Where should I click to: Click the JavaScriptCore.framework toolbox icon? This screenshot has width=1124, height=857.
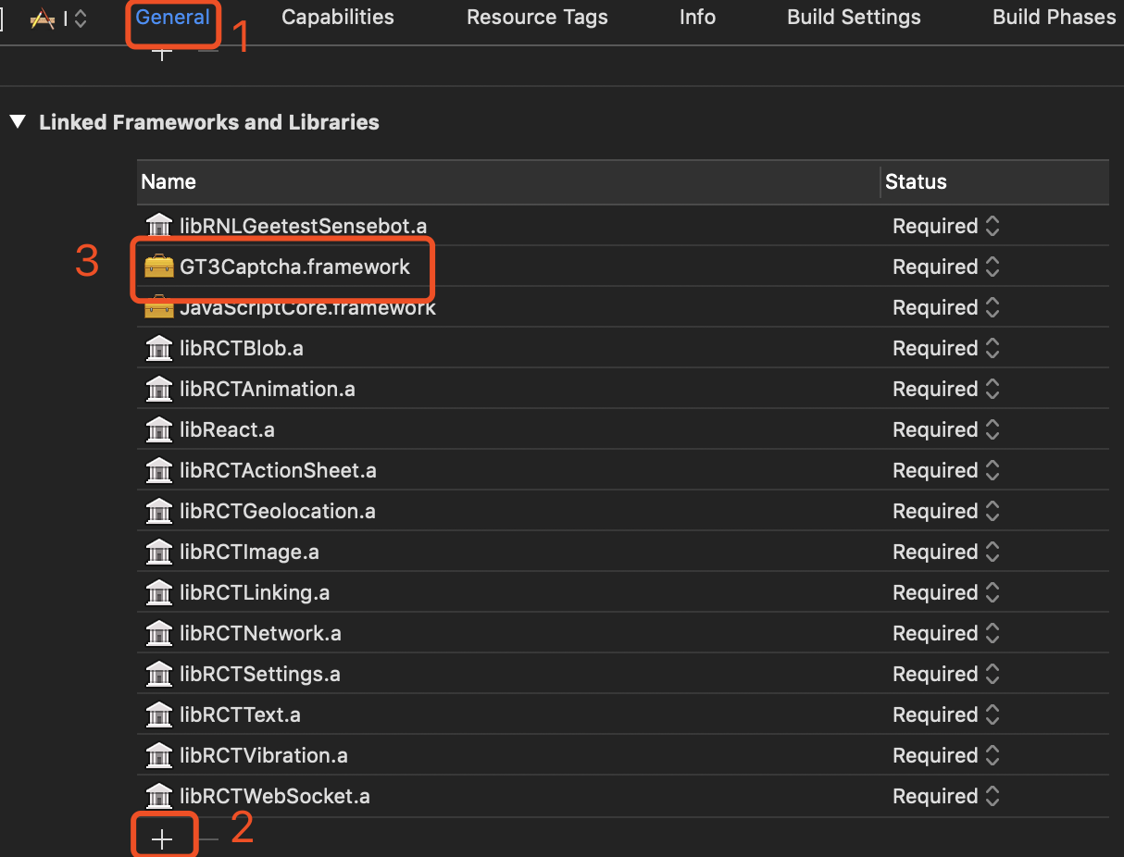click(159, 307)
